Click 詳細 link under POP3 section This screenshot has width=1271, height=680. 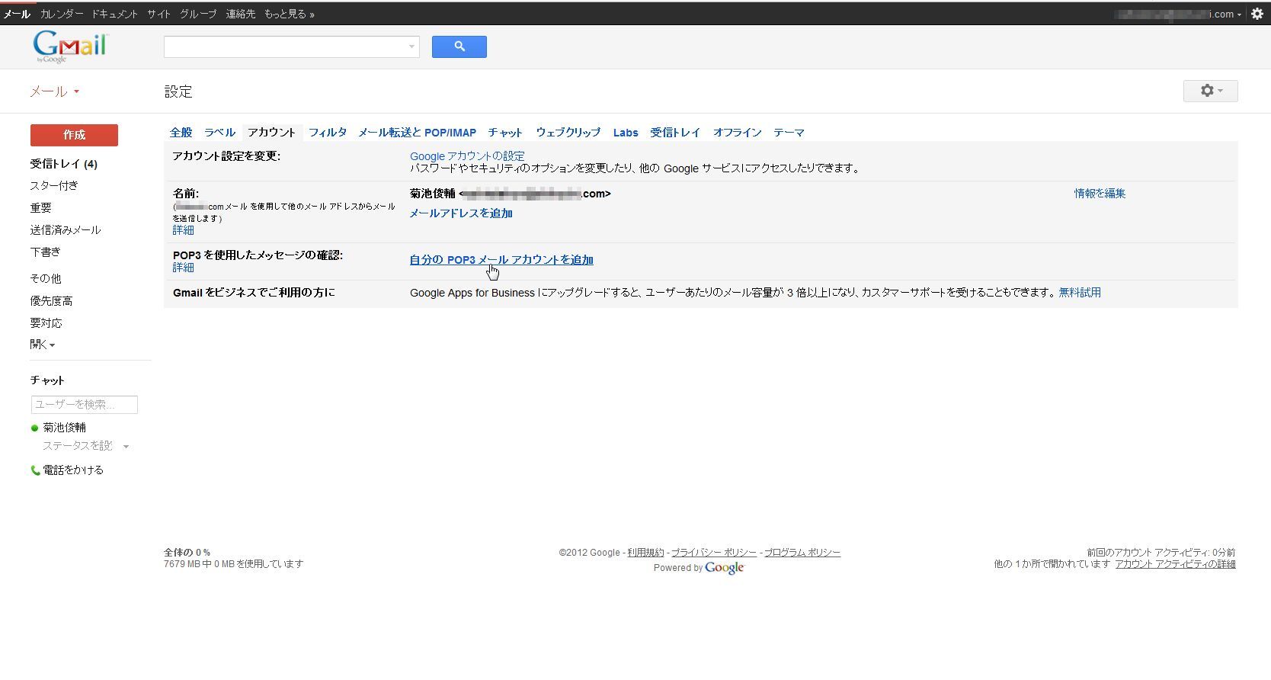point(183,268)
